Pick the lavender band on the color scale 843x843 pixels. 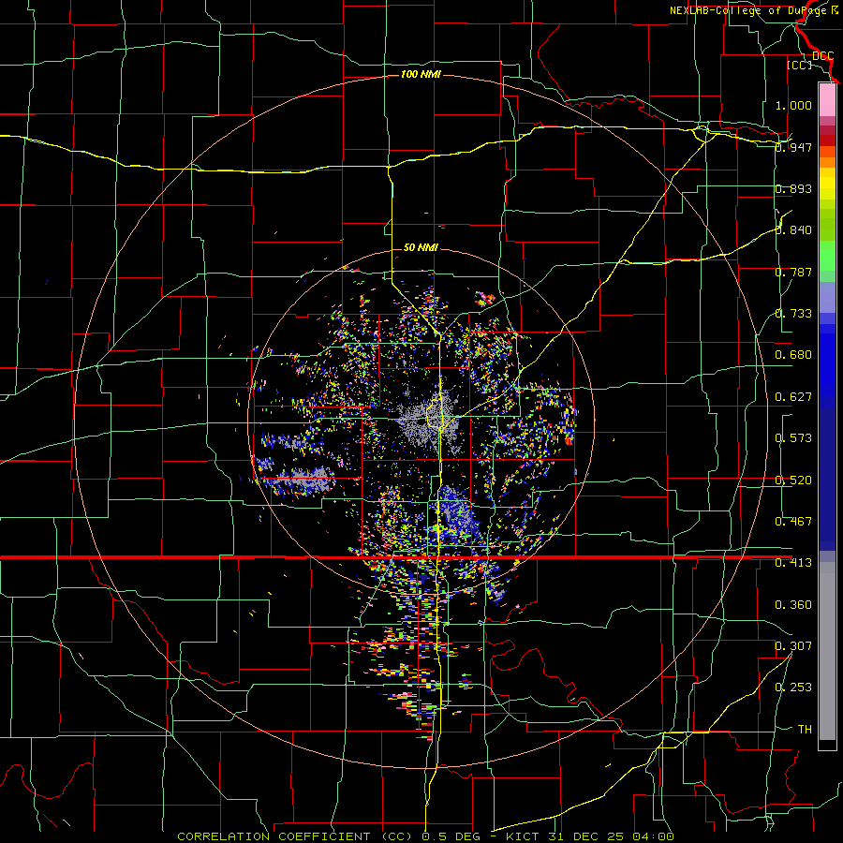click(x=827, y=297)
